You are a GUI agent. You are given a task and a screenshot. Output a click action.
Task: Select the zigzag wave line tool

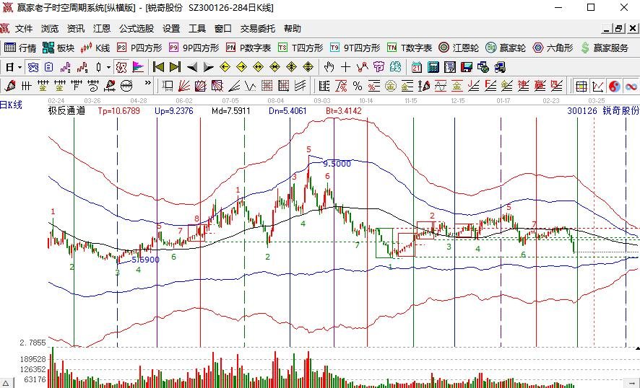click(x=250, y=86)
